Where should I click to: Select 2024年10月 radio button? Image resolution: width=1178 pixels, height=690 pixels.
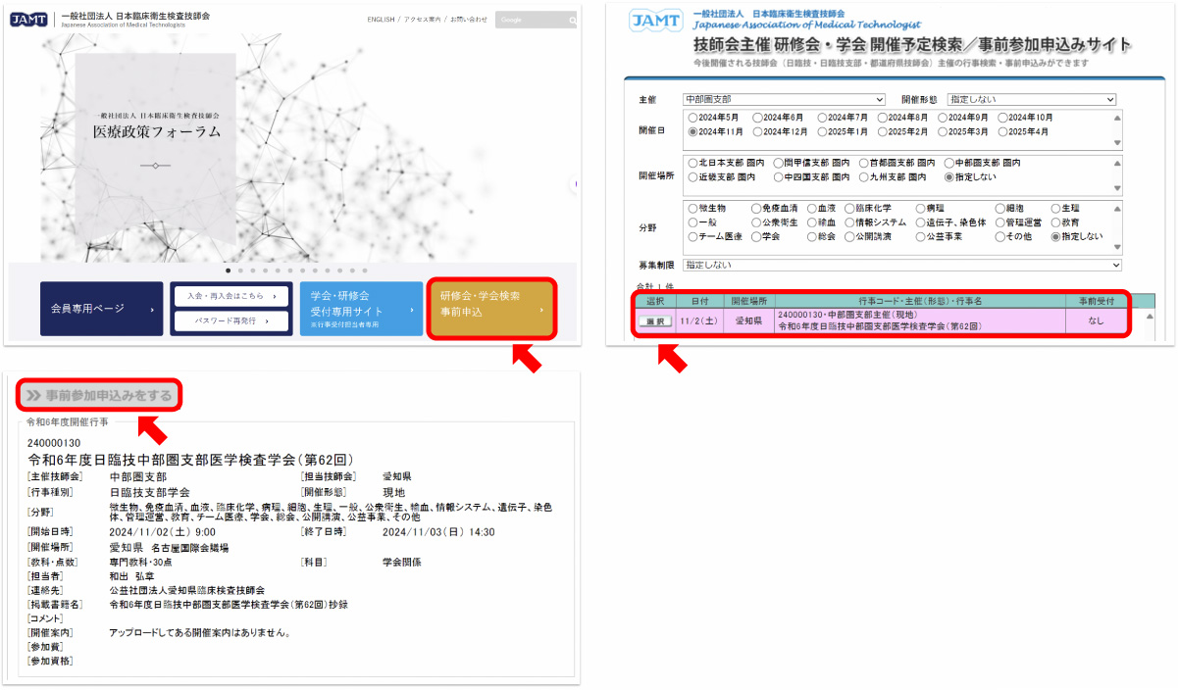click(x=1002, y=118)
